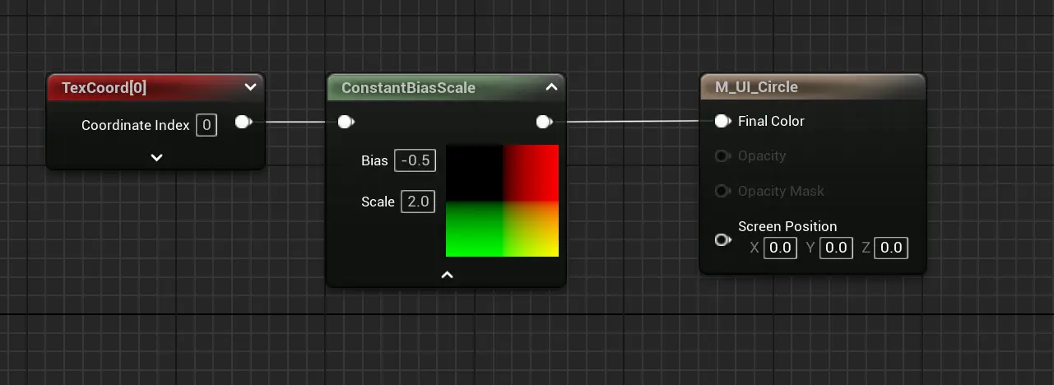Collapse ConstantBiasScale using the header chevron
The image size is (1054, 385).
551,87
